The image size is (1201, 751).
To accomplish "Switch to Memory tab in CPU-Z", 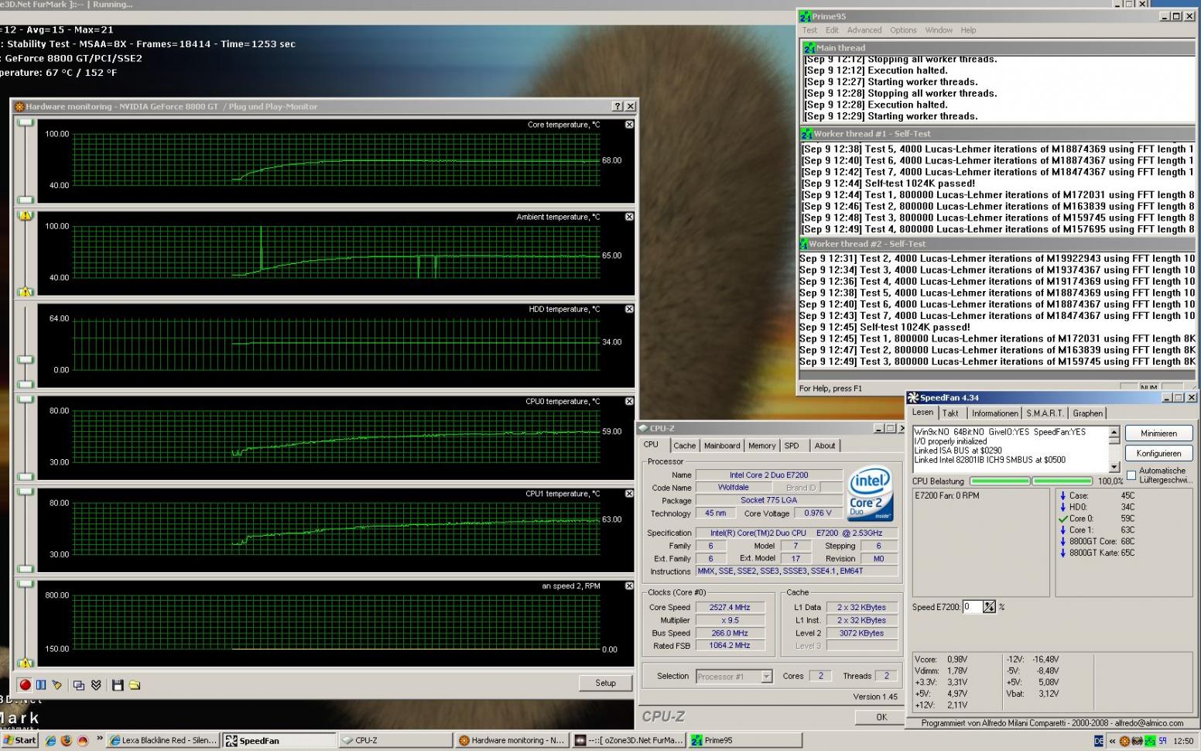I will [761, 446].
